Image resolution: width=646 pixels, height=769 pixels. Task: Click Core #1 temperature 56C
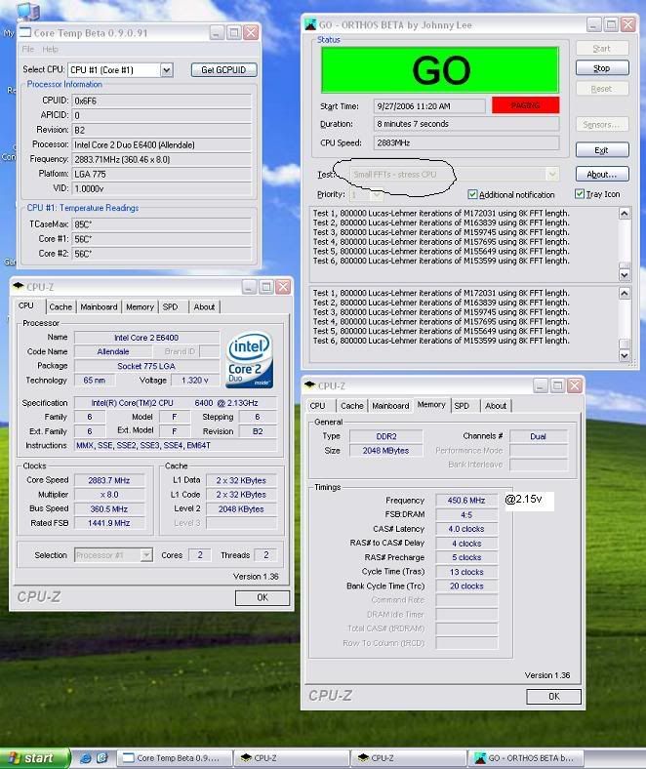(161, 239)
